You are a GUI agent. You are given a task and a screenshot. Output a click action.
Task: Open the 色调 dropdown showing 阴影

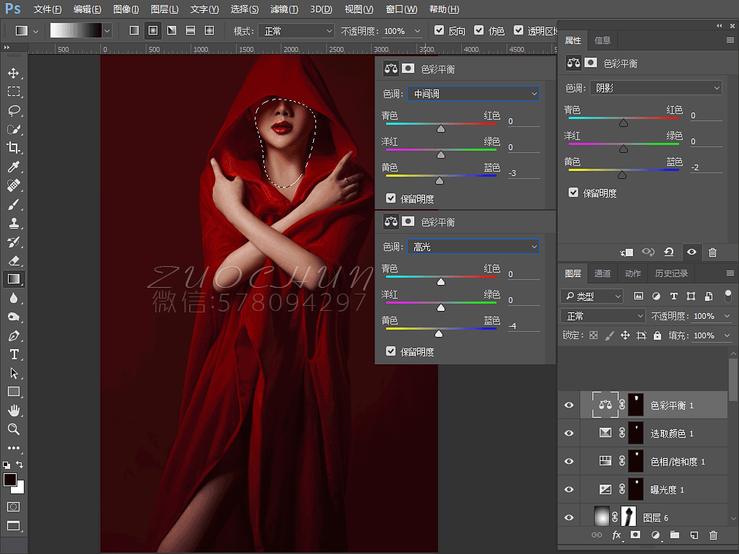655,87
